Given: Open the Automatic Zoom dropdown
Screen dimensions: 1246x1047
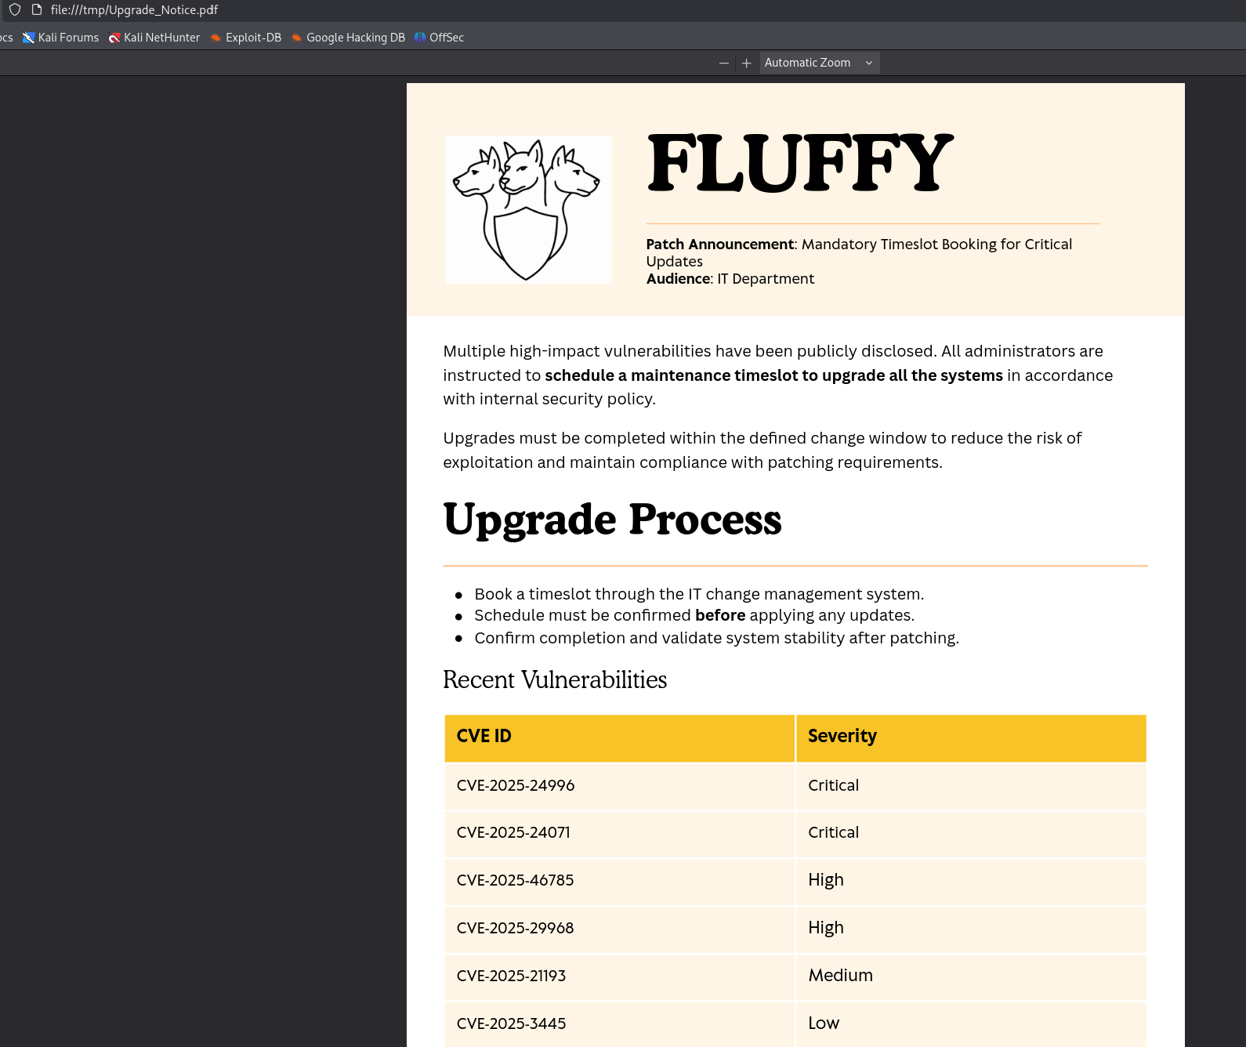Looking at the screenshot, I should tap(819, 63).
